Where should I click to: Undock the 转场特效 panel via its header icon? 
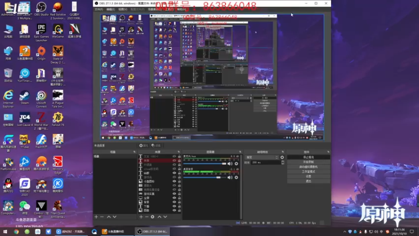(283, 152)
